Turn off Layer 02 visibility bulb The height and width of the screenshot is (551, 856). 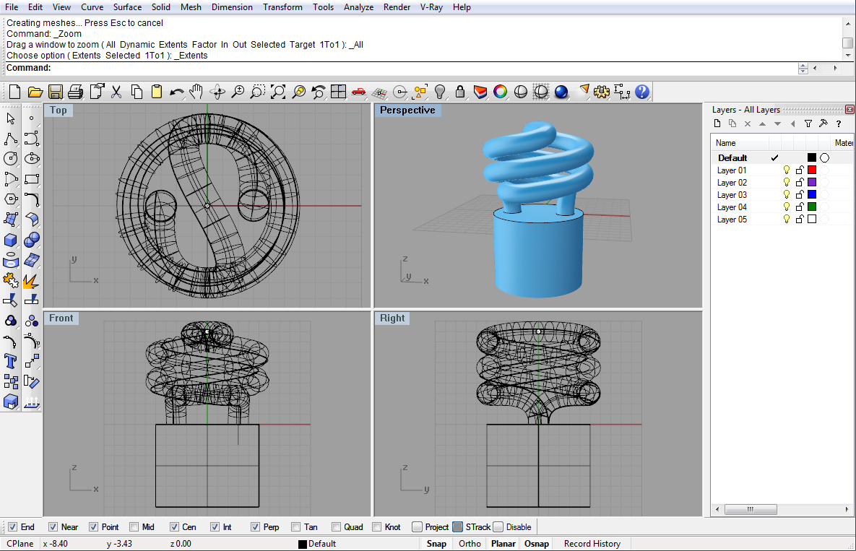click(787, 183)
